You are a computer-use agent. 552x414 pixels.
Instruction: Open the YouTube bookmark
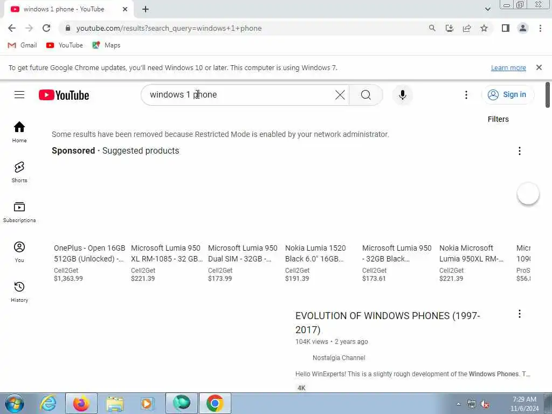click(x=65, y=45)
